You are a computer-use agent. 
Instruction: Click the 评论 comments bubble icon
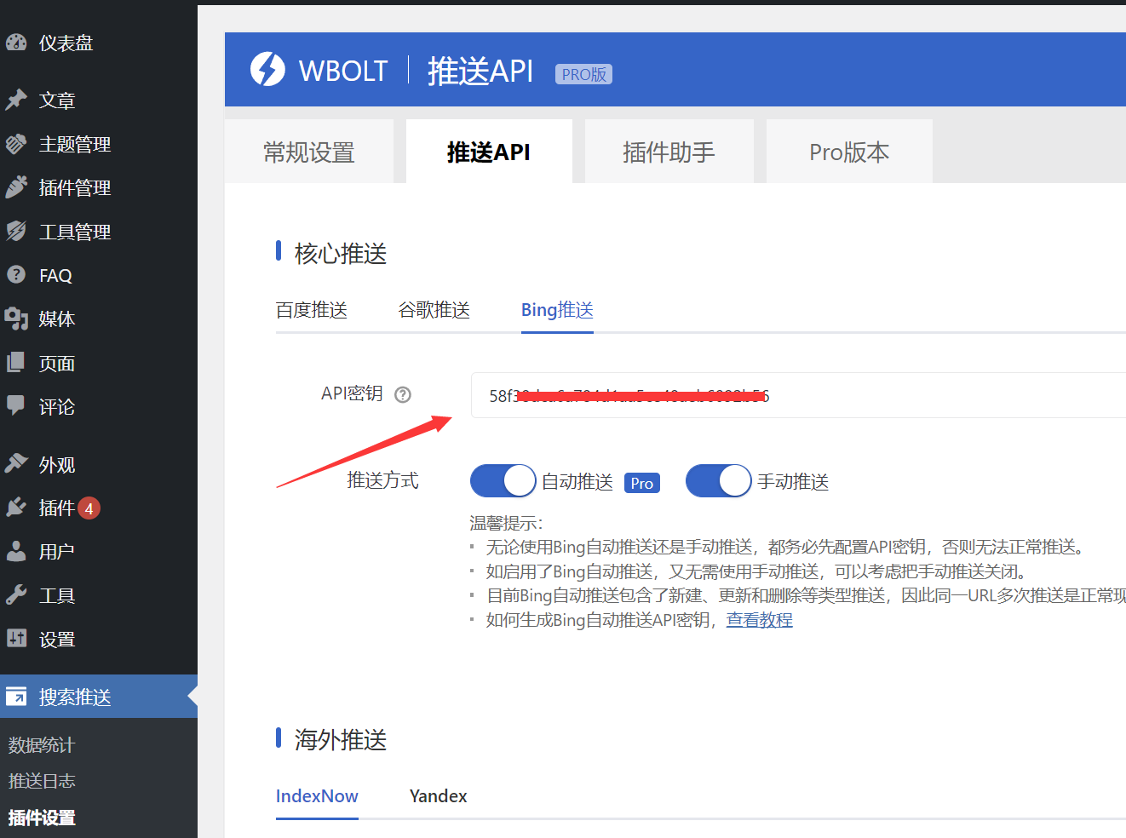tap(17, 406)
